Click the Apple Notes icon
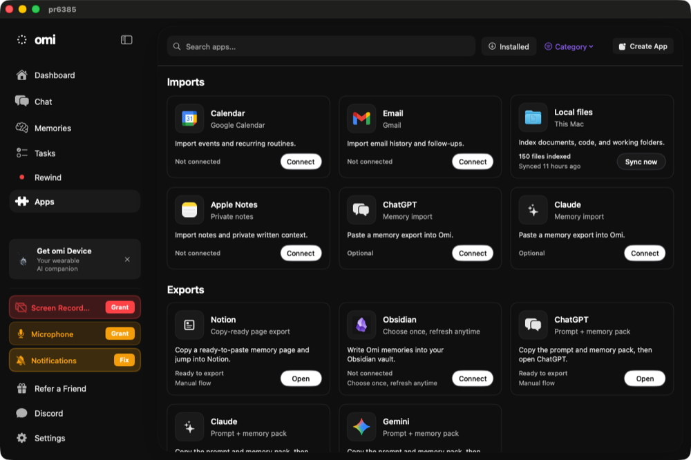Viewport: 691px width, 460px height. (x=189, y=210)
